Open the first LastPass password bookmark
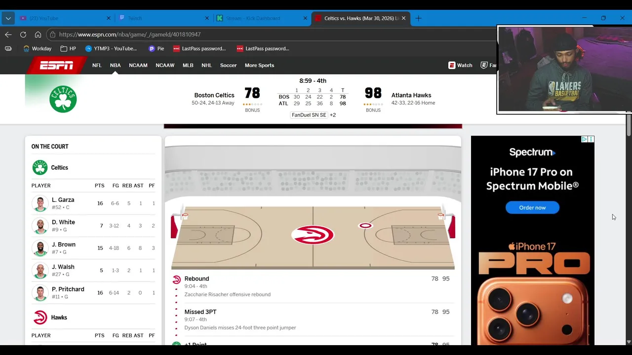Image resolution: width=632 pixels, height=355 pixels. [199, 48]
